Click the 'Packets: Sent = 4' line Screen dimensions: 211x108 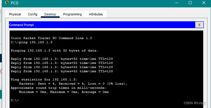pos(73,84)
